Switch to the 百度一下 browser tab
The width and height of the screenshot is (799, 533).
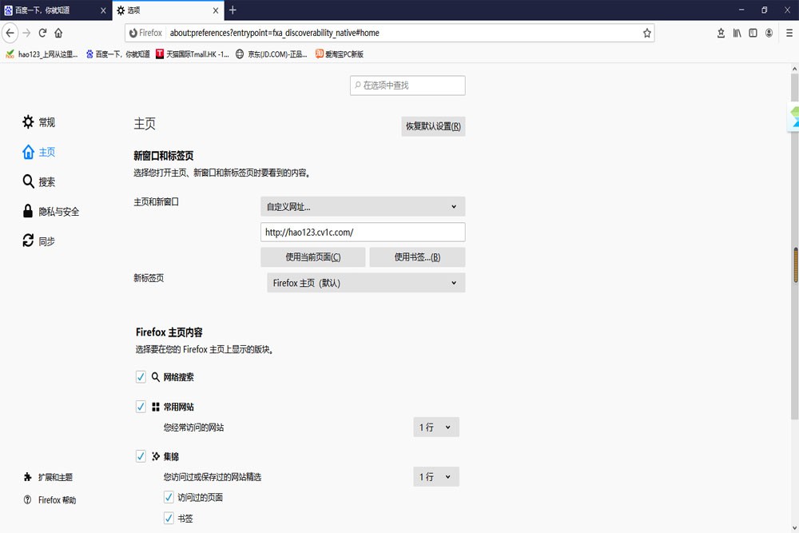pyautogui.click(x=55, y=10)
